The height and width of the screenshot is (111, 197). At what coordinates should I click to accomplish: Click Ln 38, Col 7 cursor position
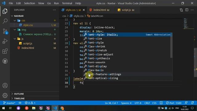click(x=111, y=103)
